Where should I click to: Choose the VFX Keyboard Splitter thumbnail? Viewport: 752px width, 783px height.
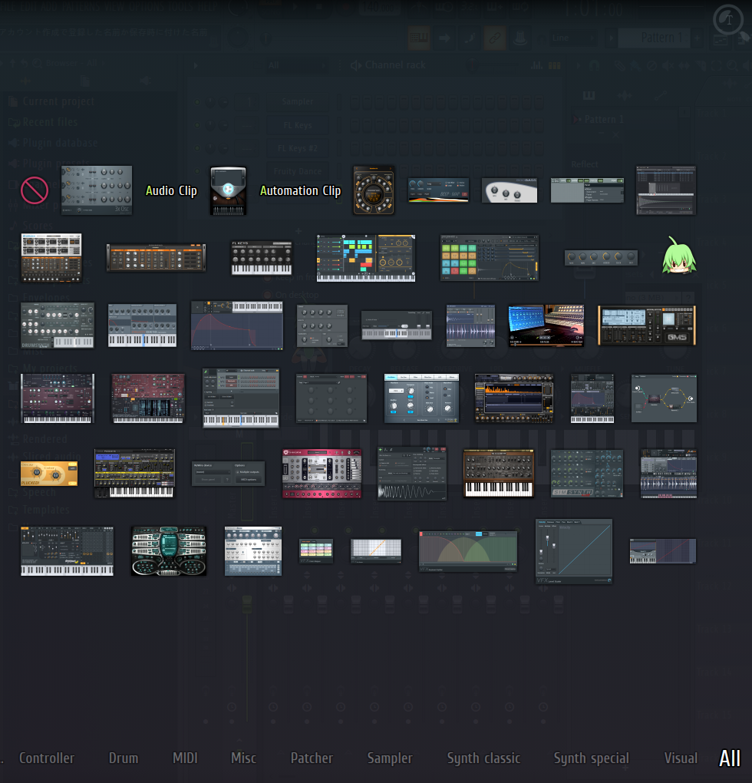468,551
